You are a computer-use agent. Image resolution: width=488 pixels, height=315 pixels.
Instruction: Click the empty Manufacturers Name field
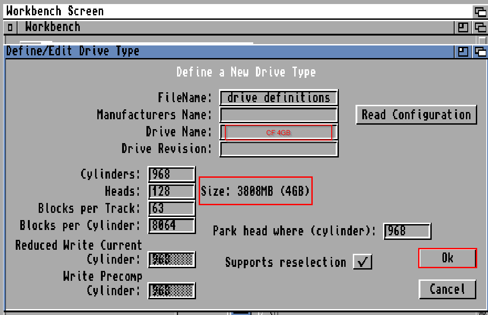tap(278, 115)
